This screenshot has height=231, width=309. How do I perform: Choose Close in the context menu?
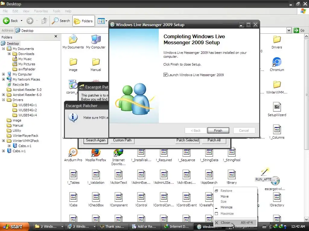point(235,223)
